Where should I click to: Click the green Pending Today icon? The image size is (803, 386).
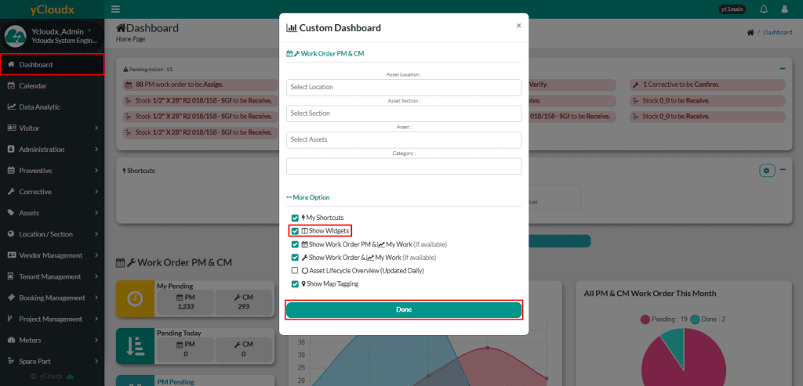(x=135, y=345)
